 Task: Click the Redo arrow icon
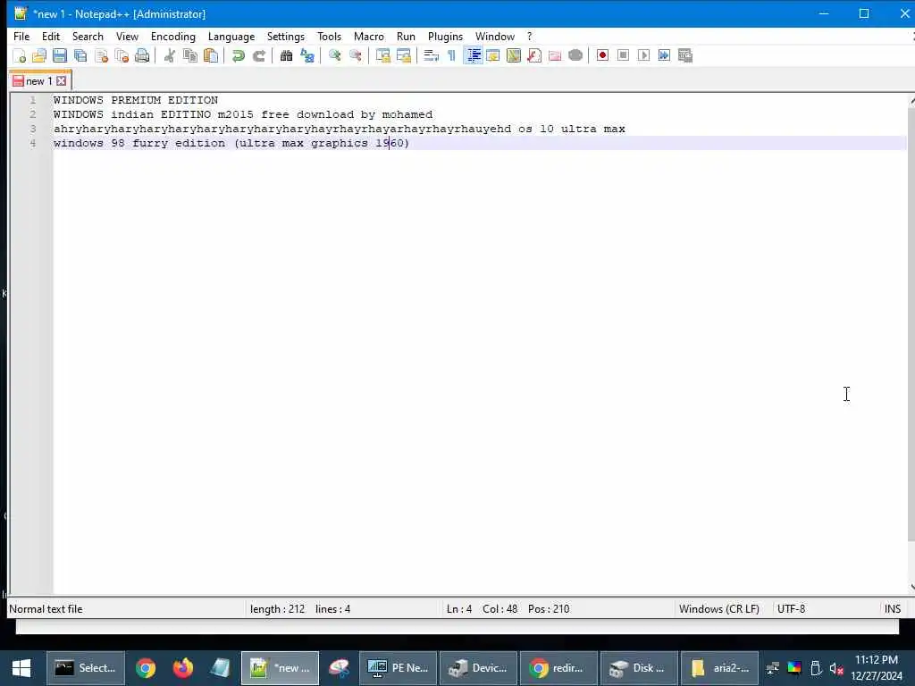[x=259, y=55]
